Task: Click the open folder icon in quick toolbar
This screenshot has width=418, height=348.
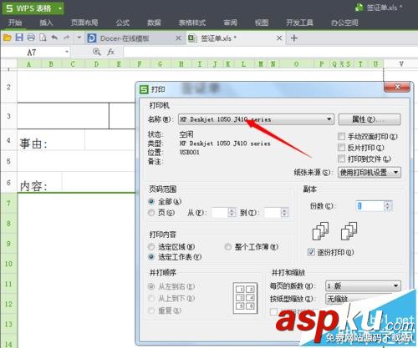Action: click(8, 38)
